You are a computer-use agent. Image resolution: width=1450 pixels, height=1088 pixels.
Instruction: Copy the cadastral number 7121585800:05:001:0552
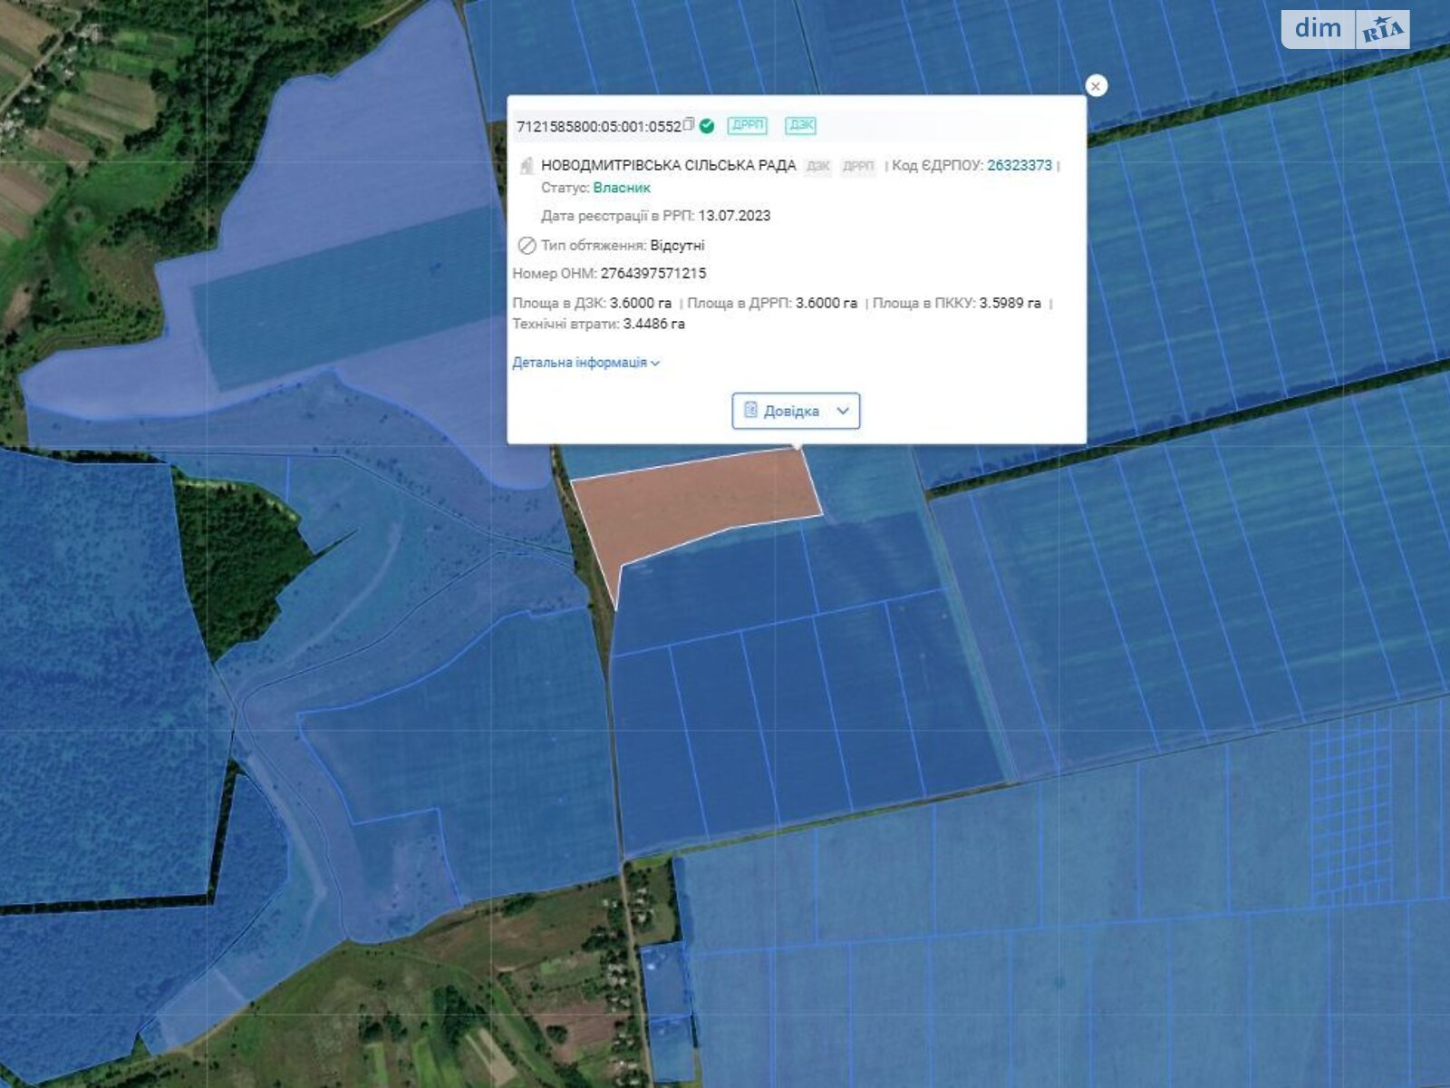689,125
